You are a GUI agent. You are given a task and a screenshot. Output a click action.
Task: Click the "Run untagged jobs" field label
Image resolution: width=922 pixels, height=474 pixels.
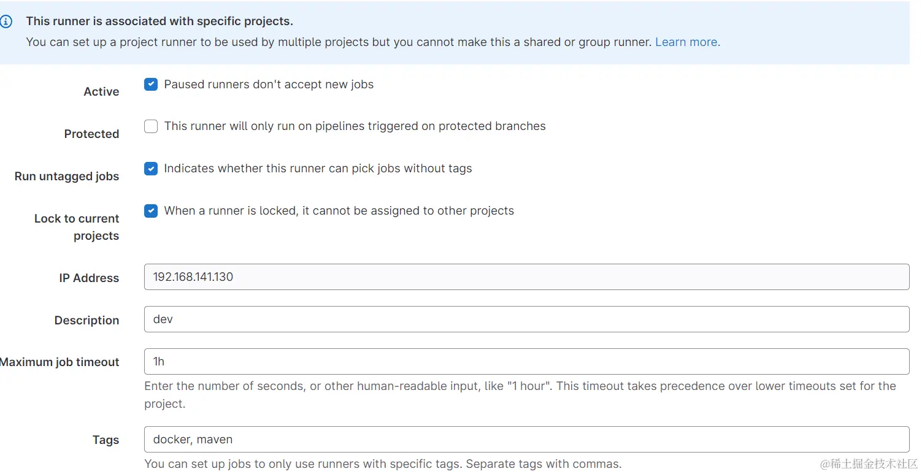click(67, 177)
